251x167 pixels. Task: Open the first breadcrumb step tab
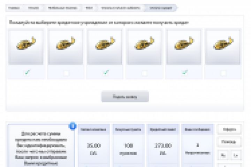(x=14, y=8)
